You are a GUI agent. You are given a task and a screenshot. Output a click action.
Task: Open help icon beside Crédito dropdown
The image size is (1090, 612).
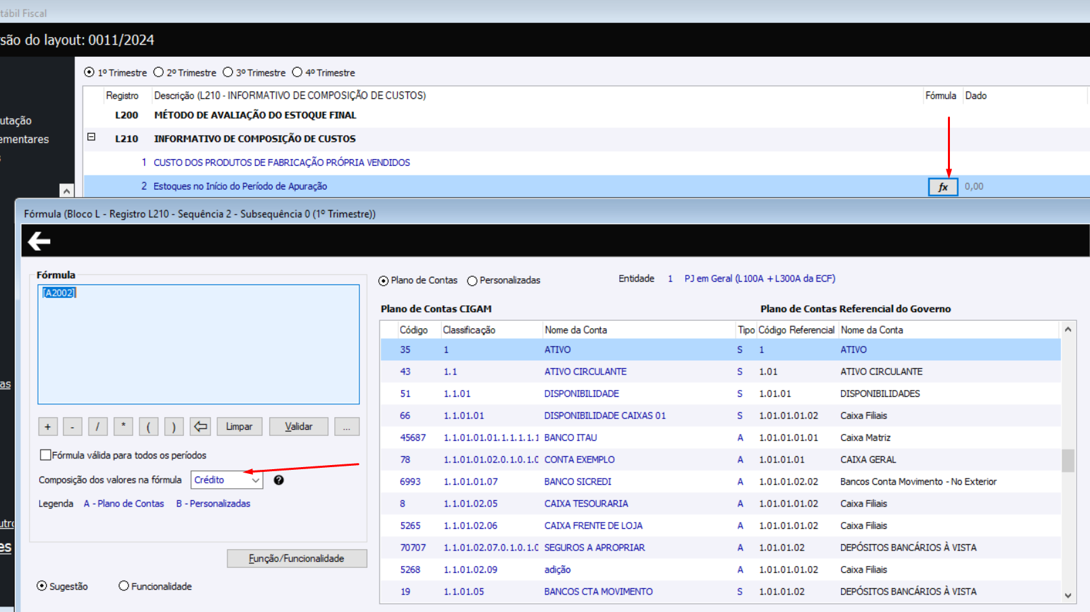pyautogui.click(x=278, y=480)
